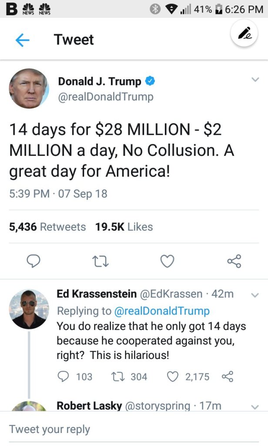The image size is (268, 446).
Task: Like the main tweet with heart icon
Action: pyautogui.click(x=167, y=261)
